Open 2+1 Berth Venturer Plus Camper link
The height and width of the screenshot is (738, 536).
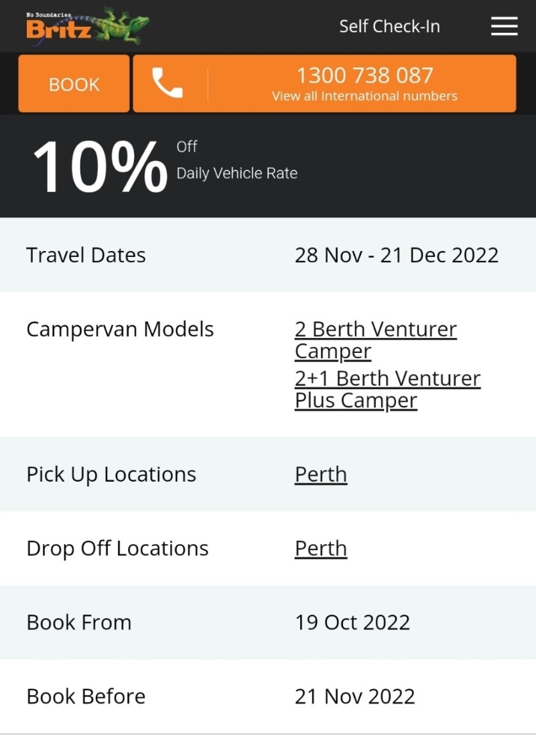click(387, 389)
